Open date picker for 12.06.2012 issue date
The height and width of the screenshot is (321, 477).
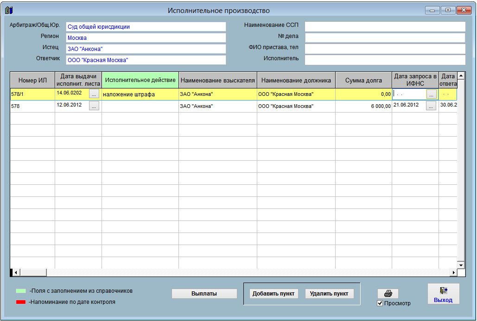[x=94, y=106]
